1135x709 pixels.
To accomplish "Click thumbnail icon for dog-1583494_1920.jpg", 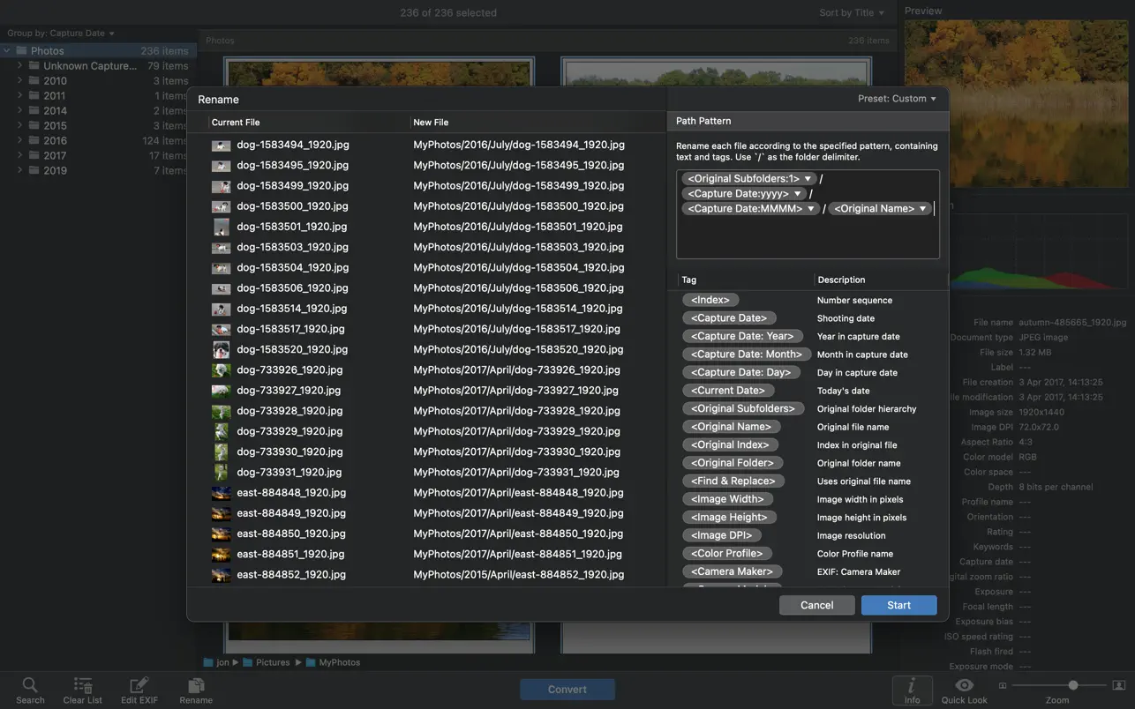I will pos(221,146).
